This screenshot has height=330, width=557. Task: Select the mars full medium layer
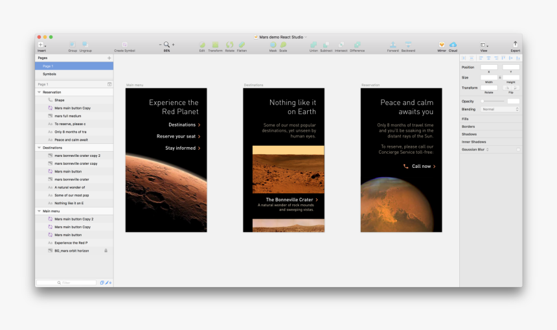click(74, 116)
